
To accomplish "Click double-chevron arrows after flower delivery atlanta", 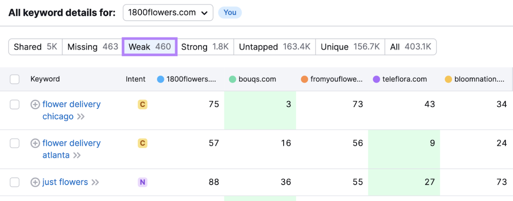I will tap(76, 155).
